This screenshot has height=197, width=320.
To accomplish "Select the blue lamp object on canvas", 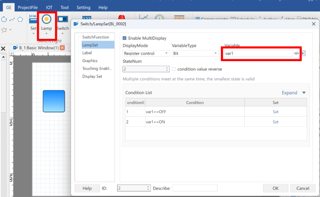I will pyautogui.click(x=54, y=101).
